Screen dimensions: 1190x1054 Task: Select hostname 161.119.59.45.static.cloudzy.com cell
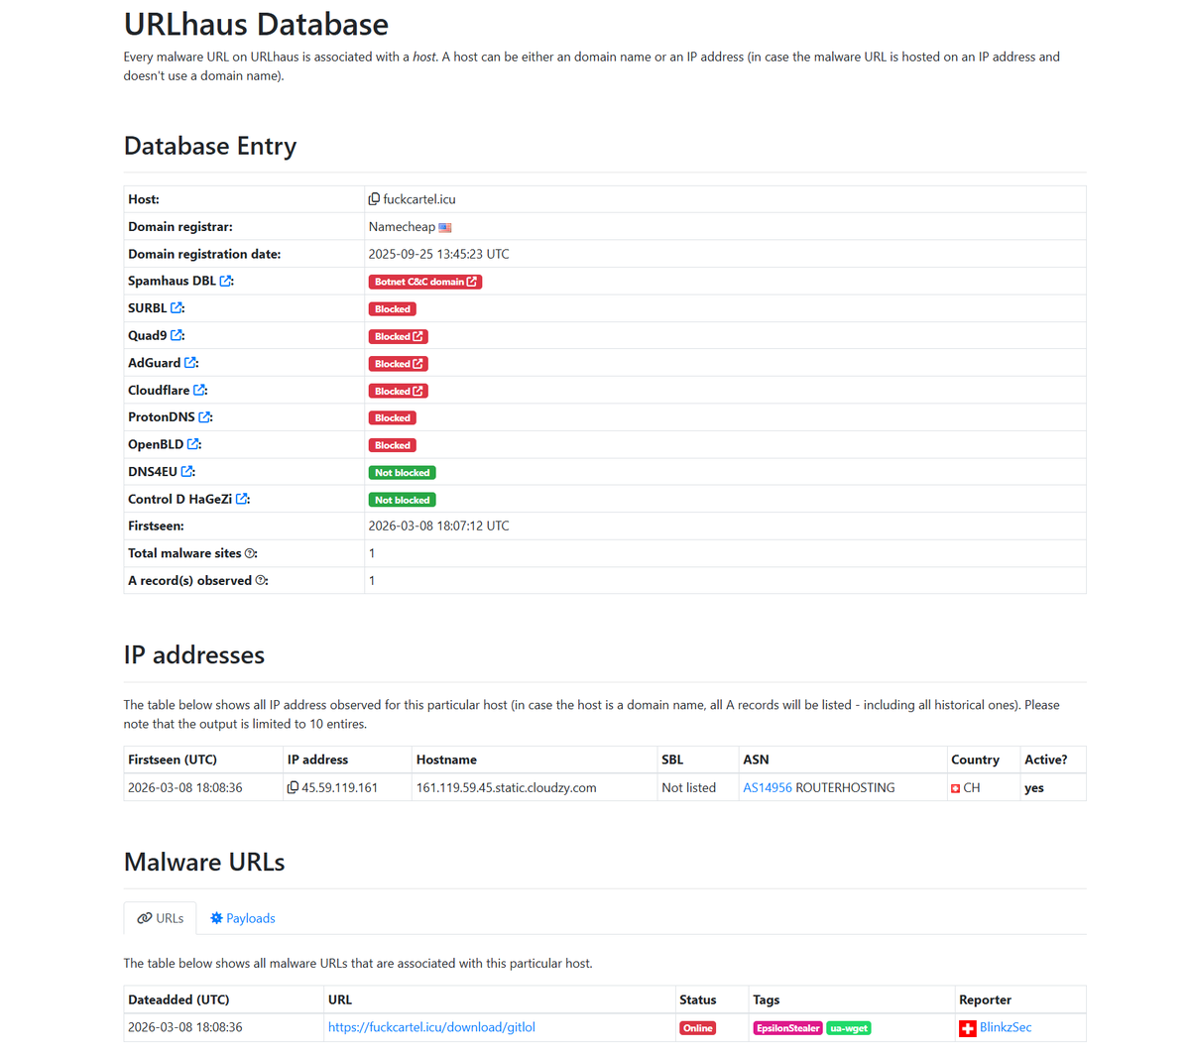[x=535, y=787]
